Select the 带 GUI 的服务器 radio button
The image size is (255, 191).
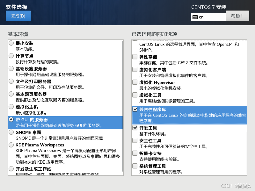tap(11, 120)
